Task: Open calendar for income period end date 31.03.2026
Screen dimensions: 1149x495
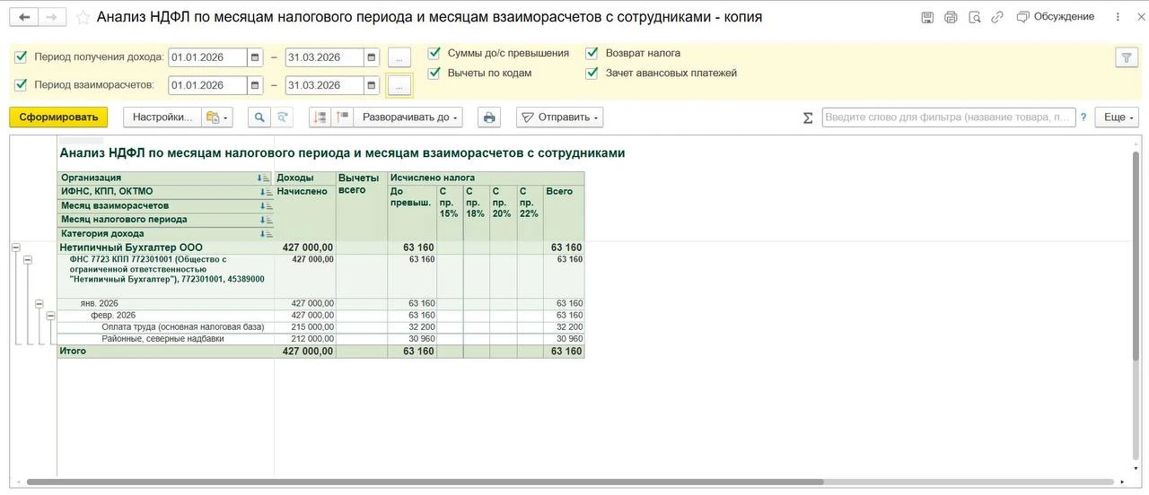Action: point(372,57)
